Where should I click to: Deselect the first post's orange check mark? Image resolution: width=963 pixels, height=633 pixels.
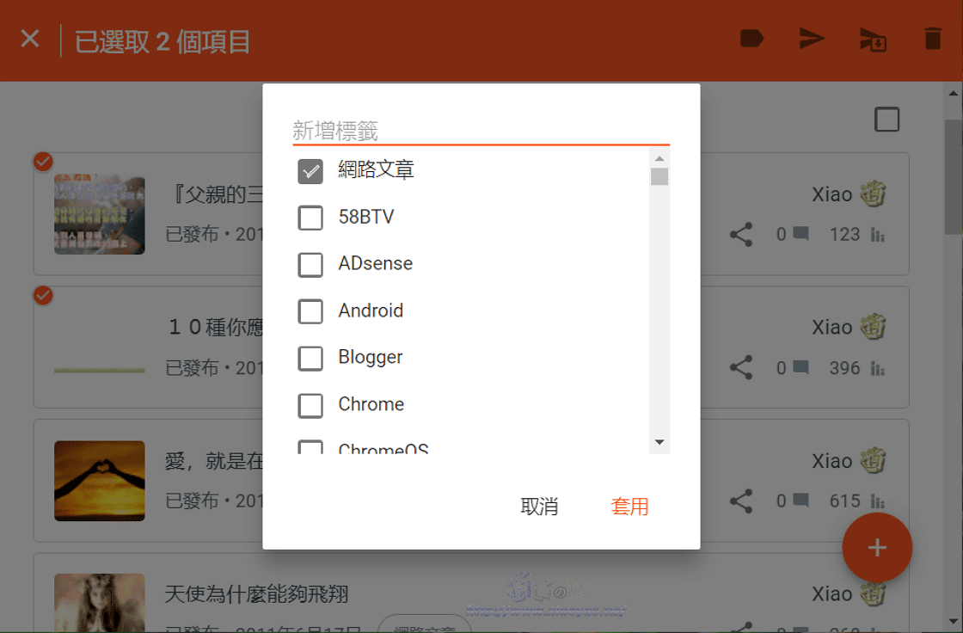(43, 163)
